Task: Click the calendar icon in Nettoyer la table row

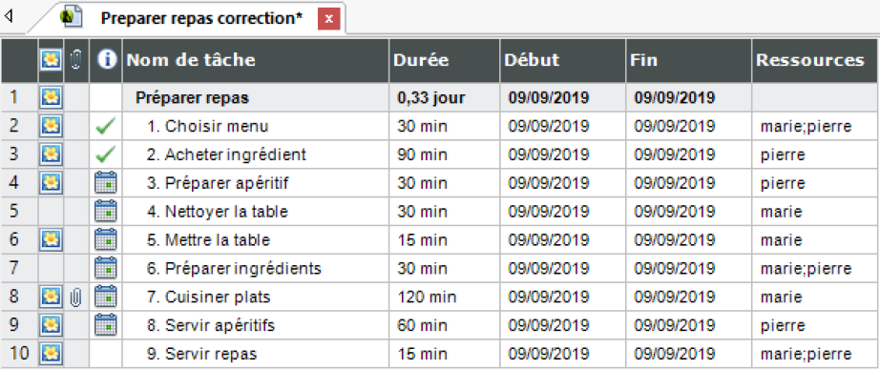Action: pos(106,212)
